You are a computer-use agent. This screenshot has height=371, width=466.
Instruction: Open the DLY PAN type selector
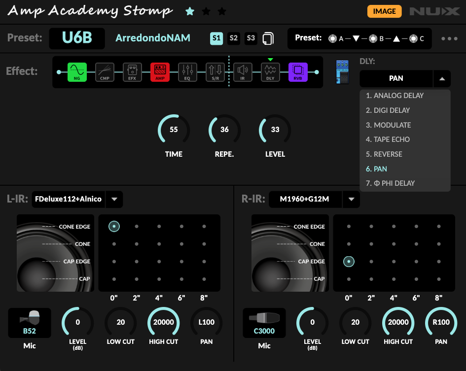click(396, 79)
